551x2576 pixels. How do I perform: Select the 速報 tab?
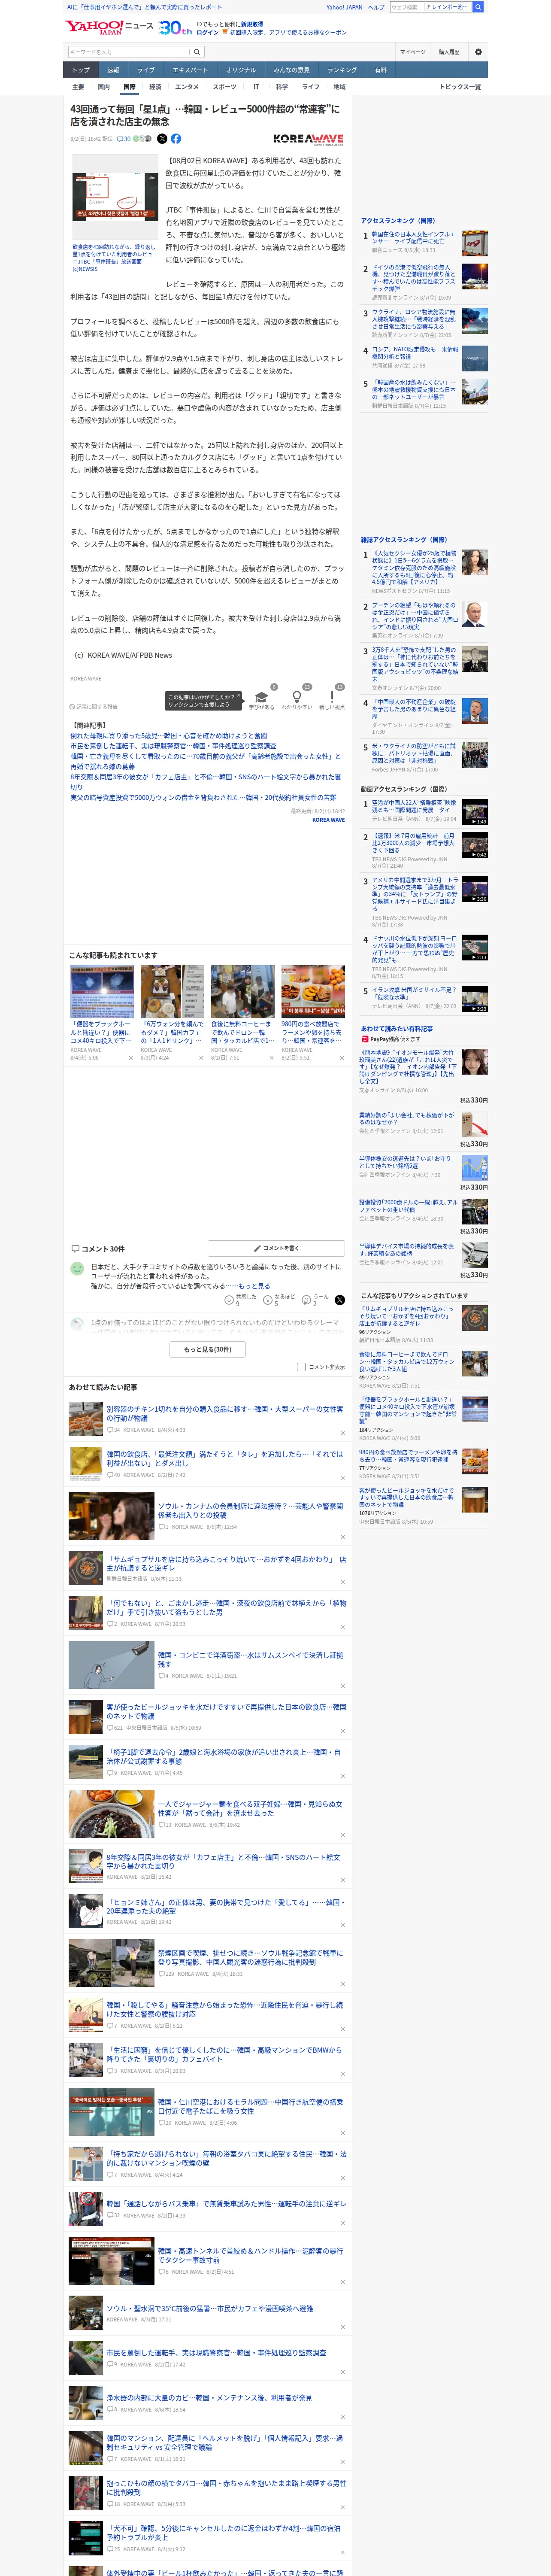pos(113,70)
